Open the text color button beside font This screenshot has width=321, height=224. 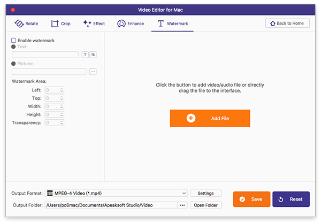pos(93,55)
